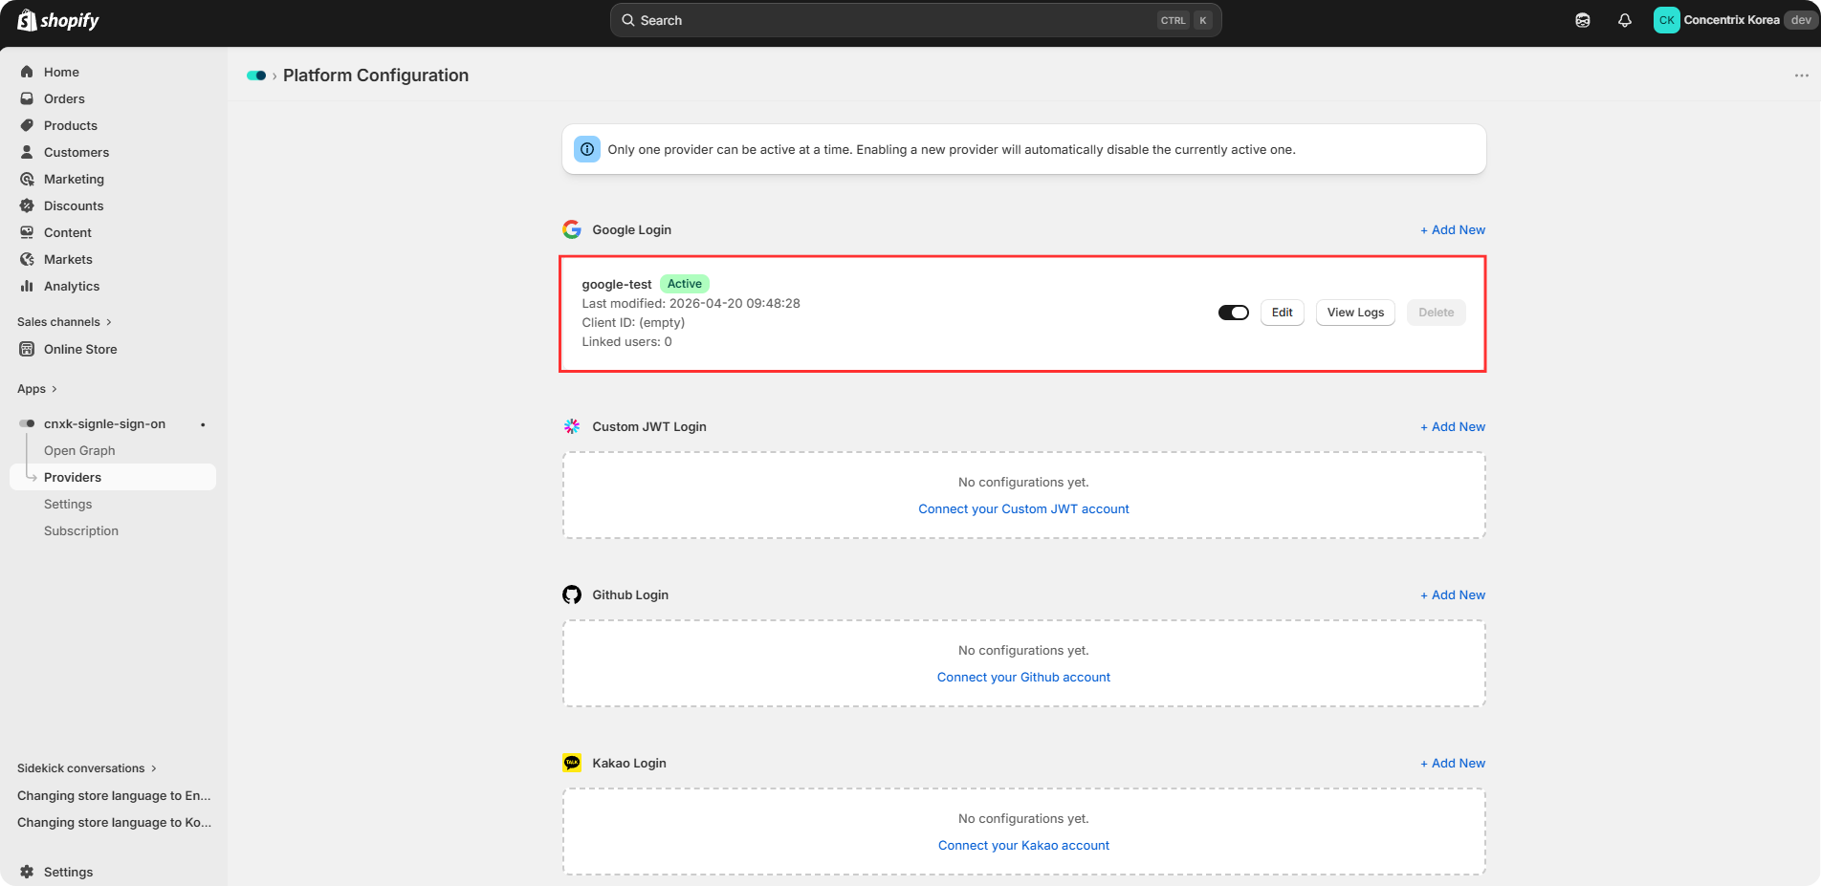Expand Sidekick conversations
Screen dimensions: 1821x886
pos(87,768)
